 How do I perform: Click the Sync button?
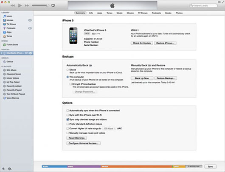tap(211, 166)
